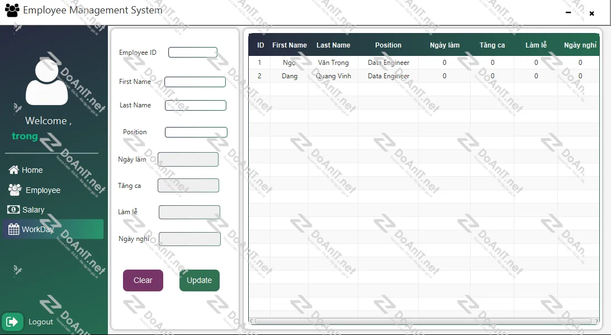Sort by the Tăng ca column header

pyautogui.click(x=492, y=45)
